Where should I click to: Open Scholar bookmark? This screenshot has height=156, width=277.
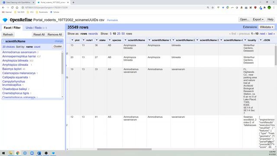[55, 12]
